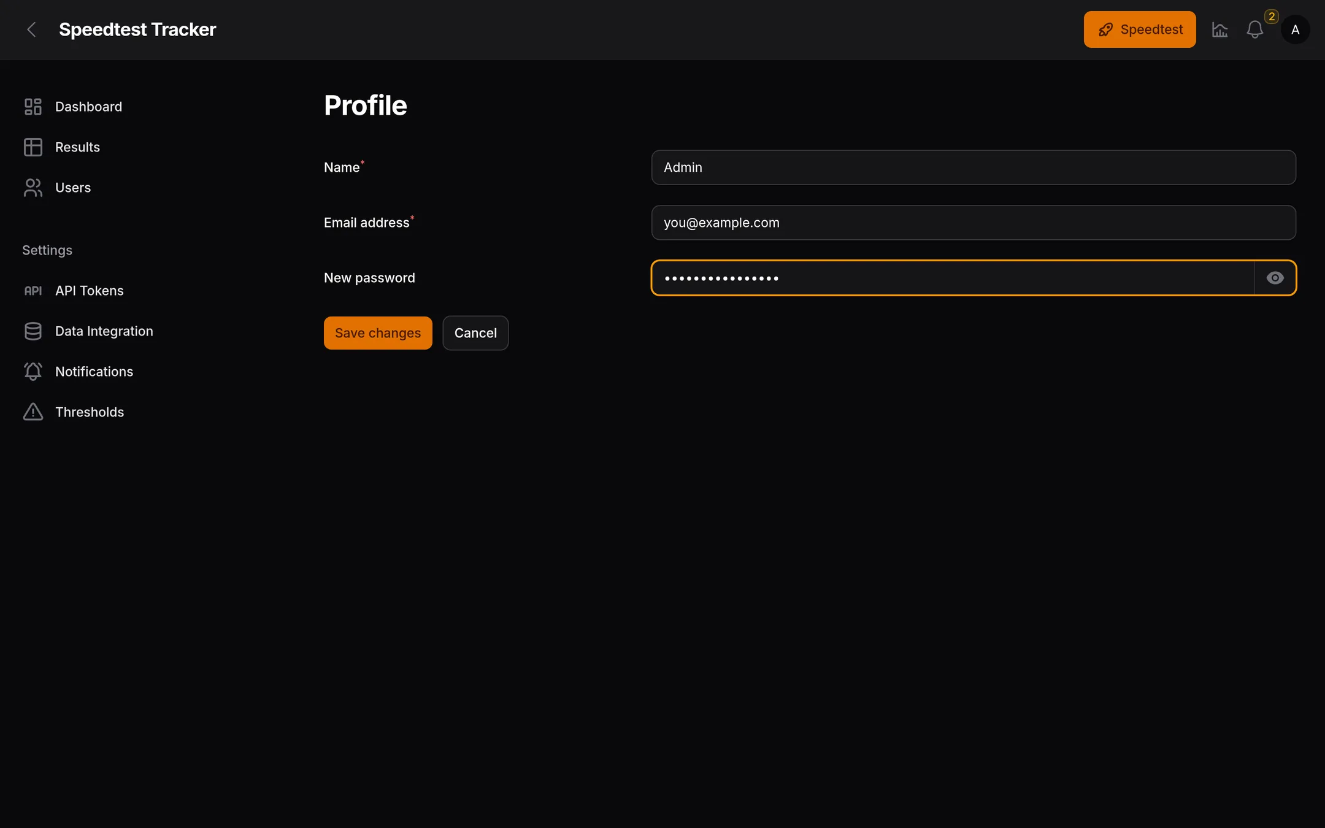Click inside the New password field
The width and height of the screenshot is (1325, 828).
click(953, 278)
